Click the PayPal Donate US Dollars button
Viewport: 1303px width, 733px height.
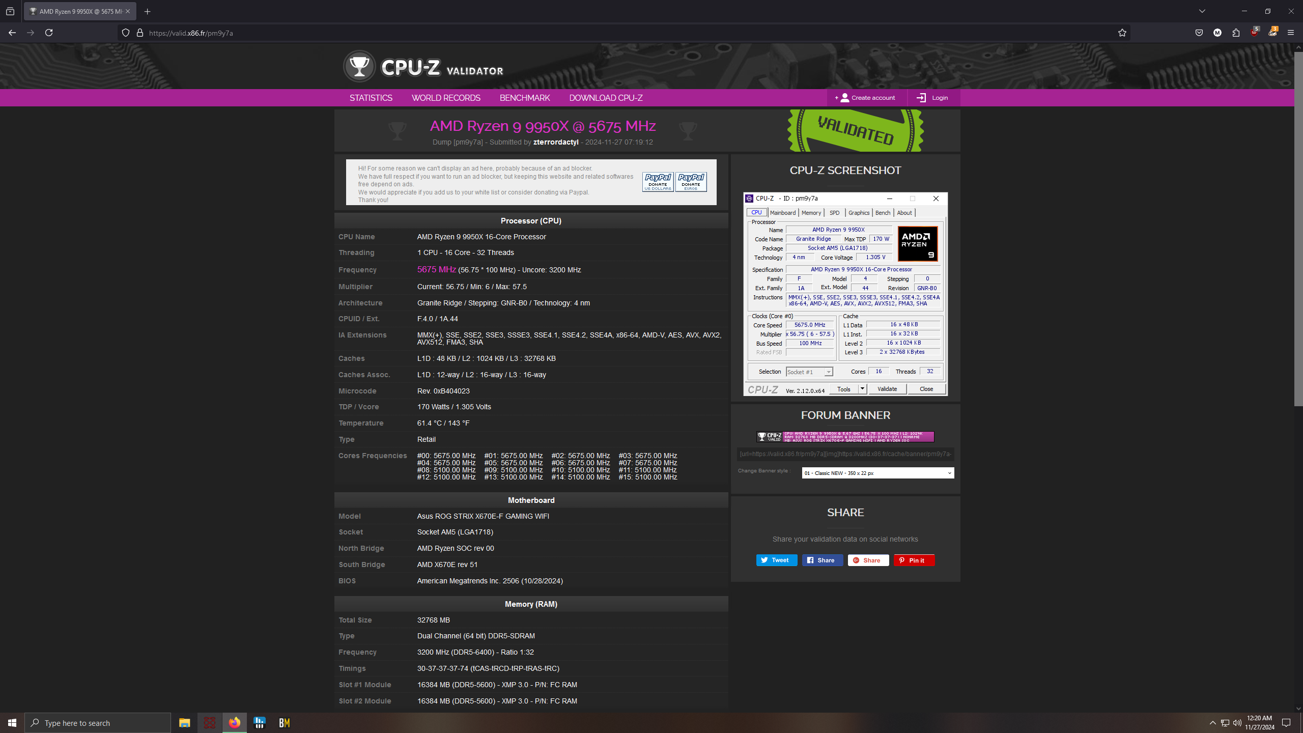coord(658,182)
